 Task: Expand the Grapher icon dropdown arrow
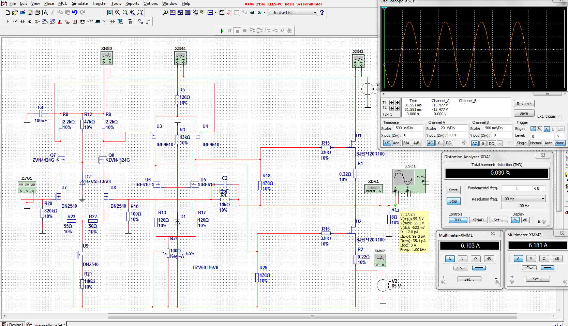point(215,13)
